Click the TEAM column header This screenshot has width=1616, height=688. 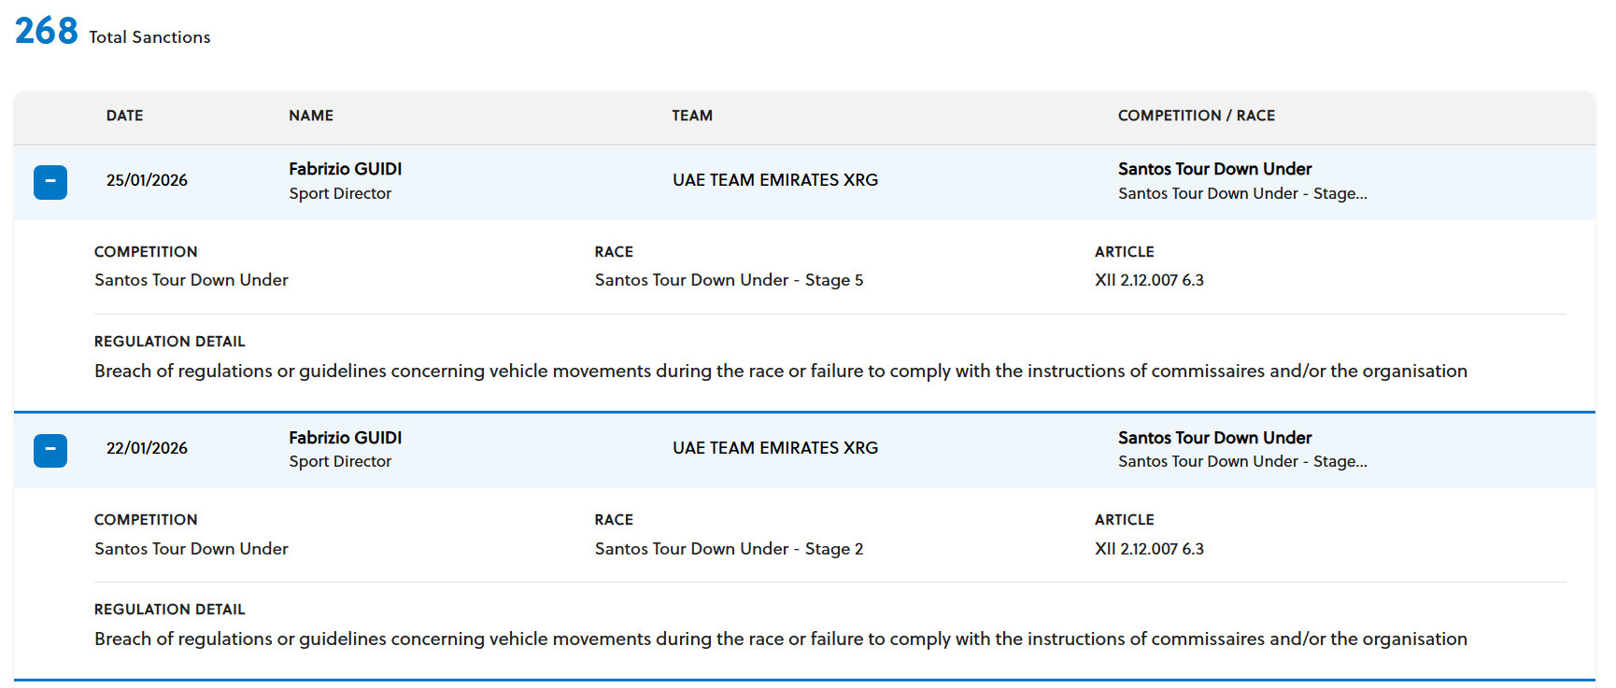click(692, 116)
